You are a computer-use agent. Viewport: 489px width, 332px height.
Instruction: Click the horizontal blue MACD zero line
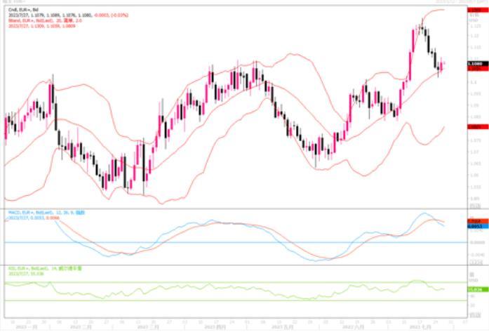coord(210,242)
